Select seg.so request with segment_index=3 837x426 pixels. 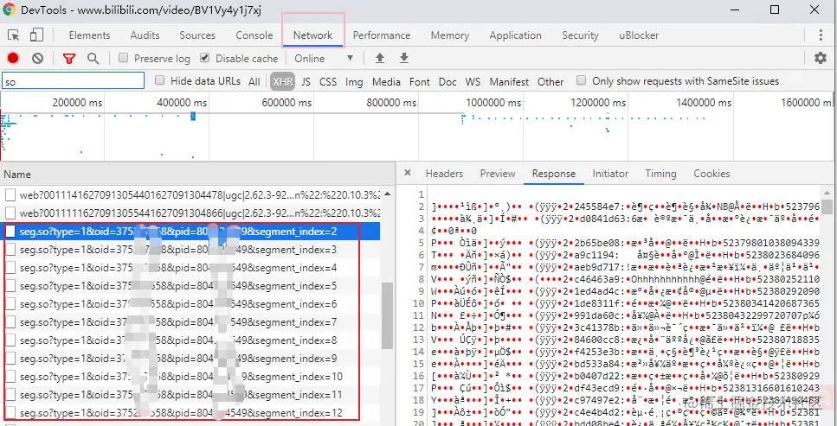click(x=192, y=250)
